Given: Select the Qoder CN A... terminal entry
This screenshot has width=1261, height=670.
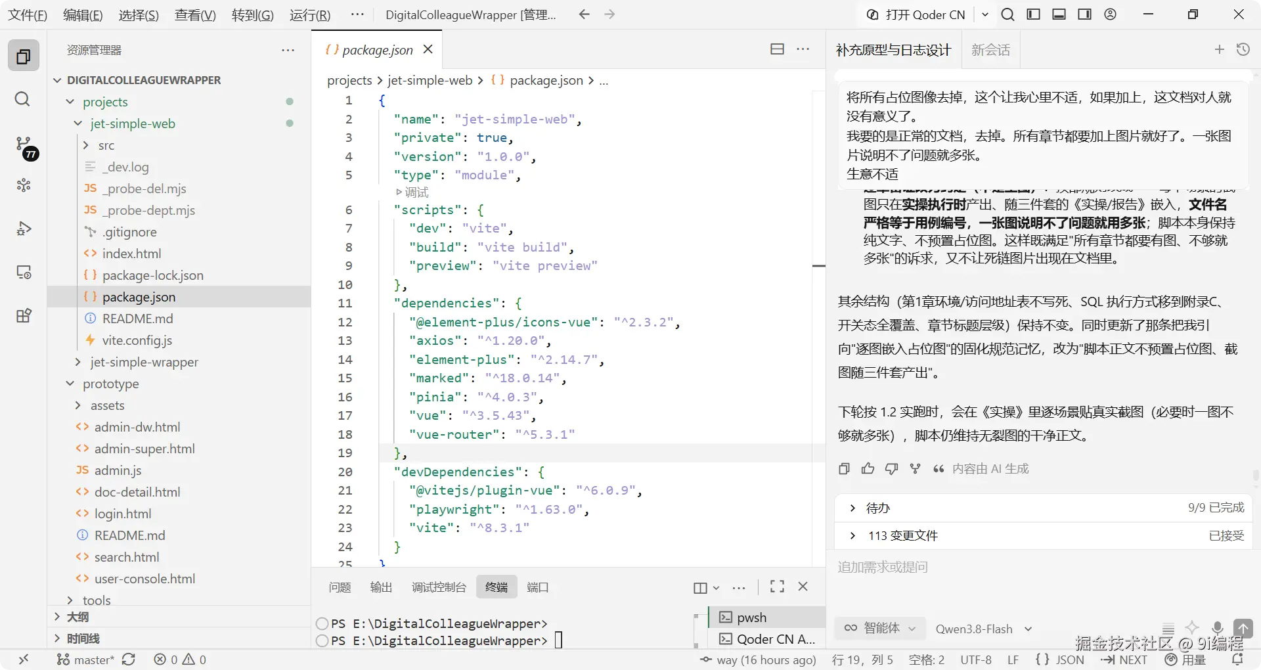Looking at the screenshot, I should pos(767,638).
